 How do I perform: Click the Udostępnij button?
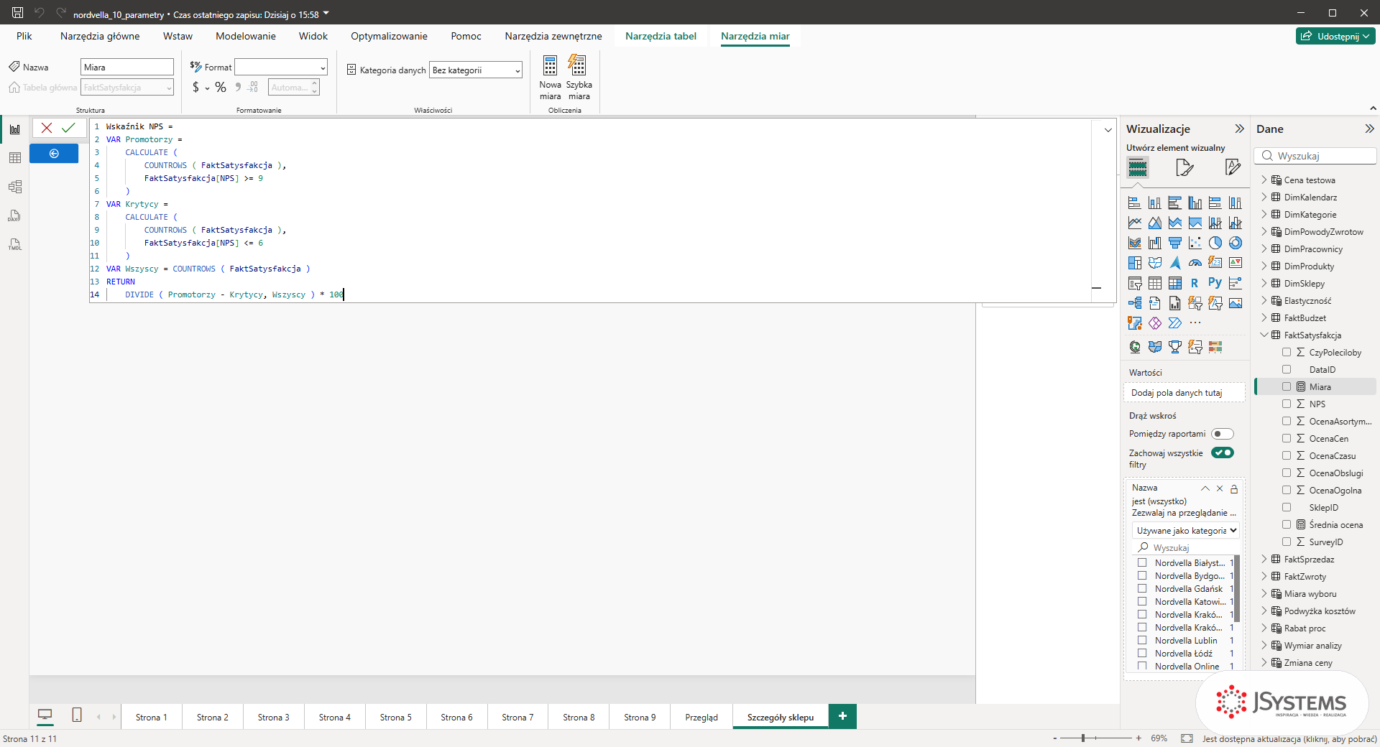(x=1335, y=36)
